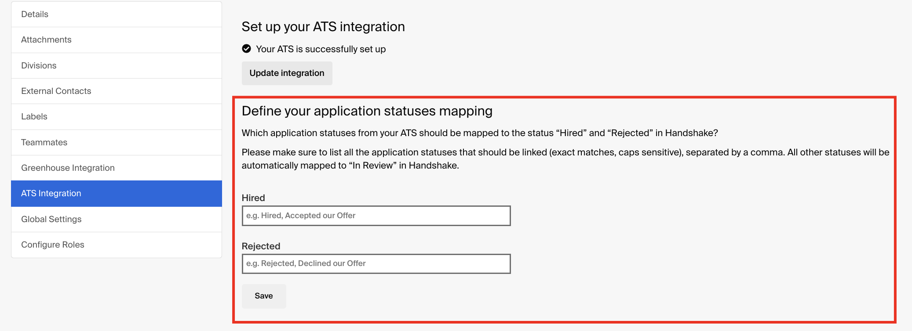Open Global Settings
Viewport: 912px width, 331px height.
(x=117, y=219)
